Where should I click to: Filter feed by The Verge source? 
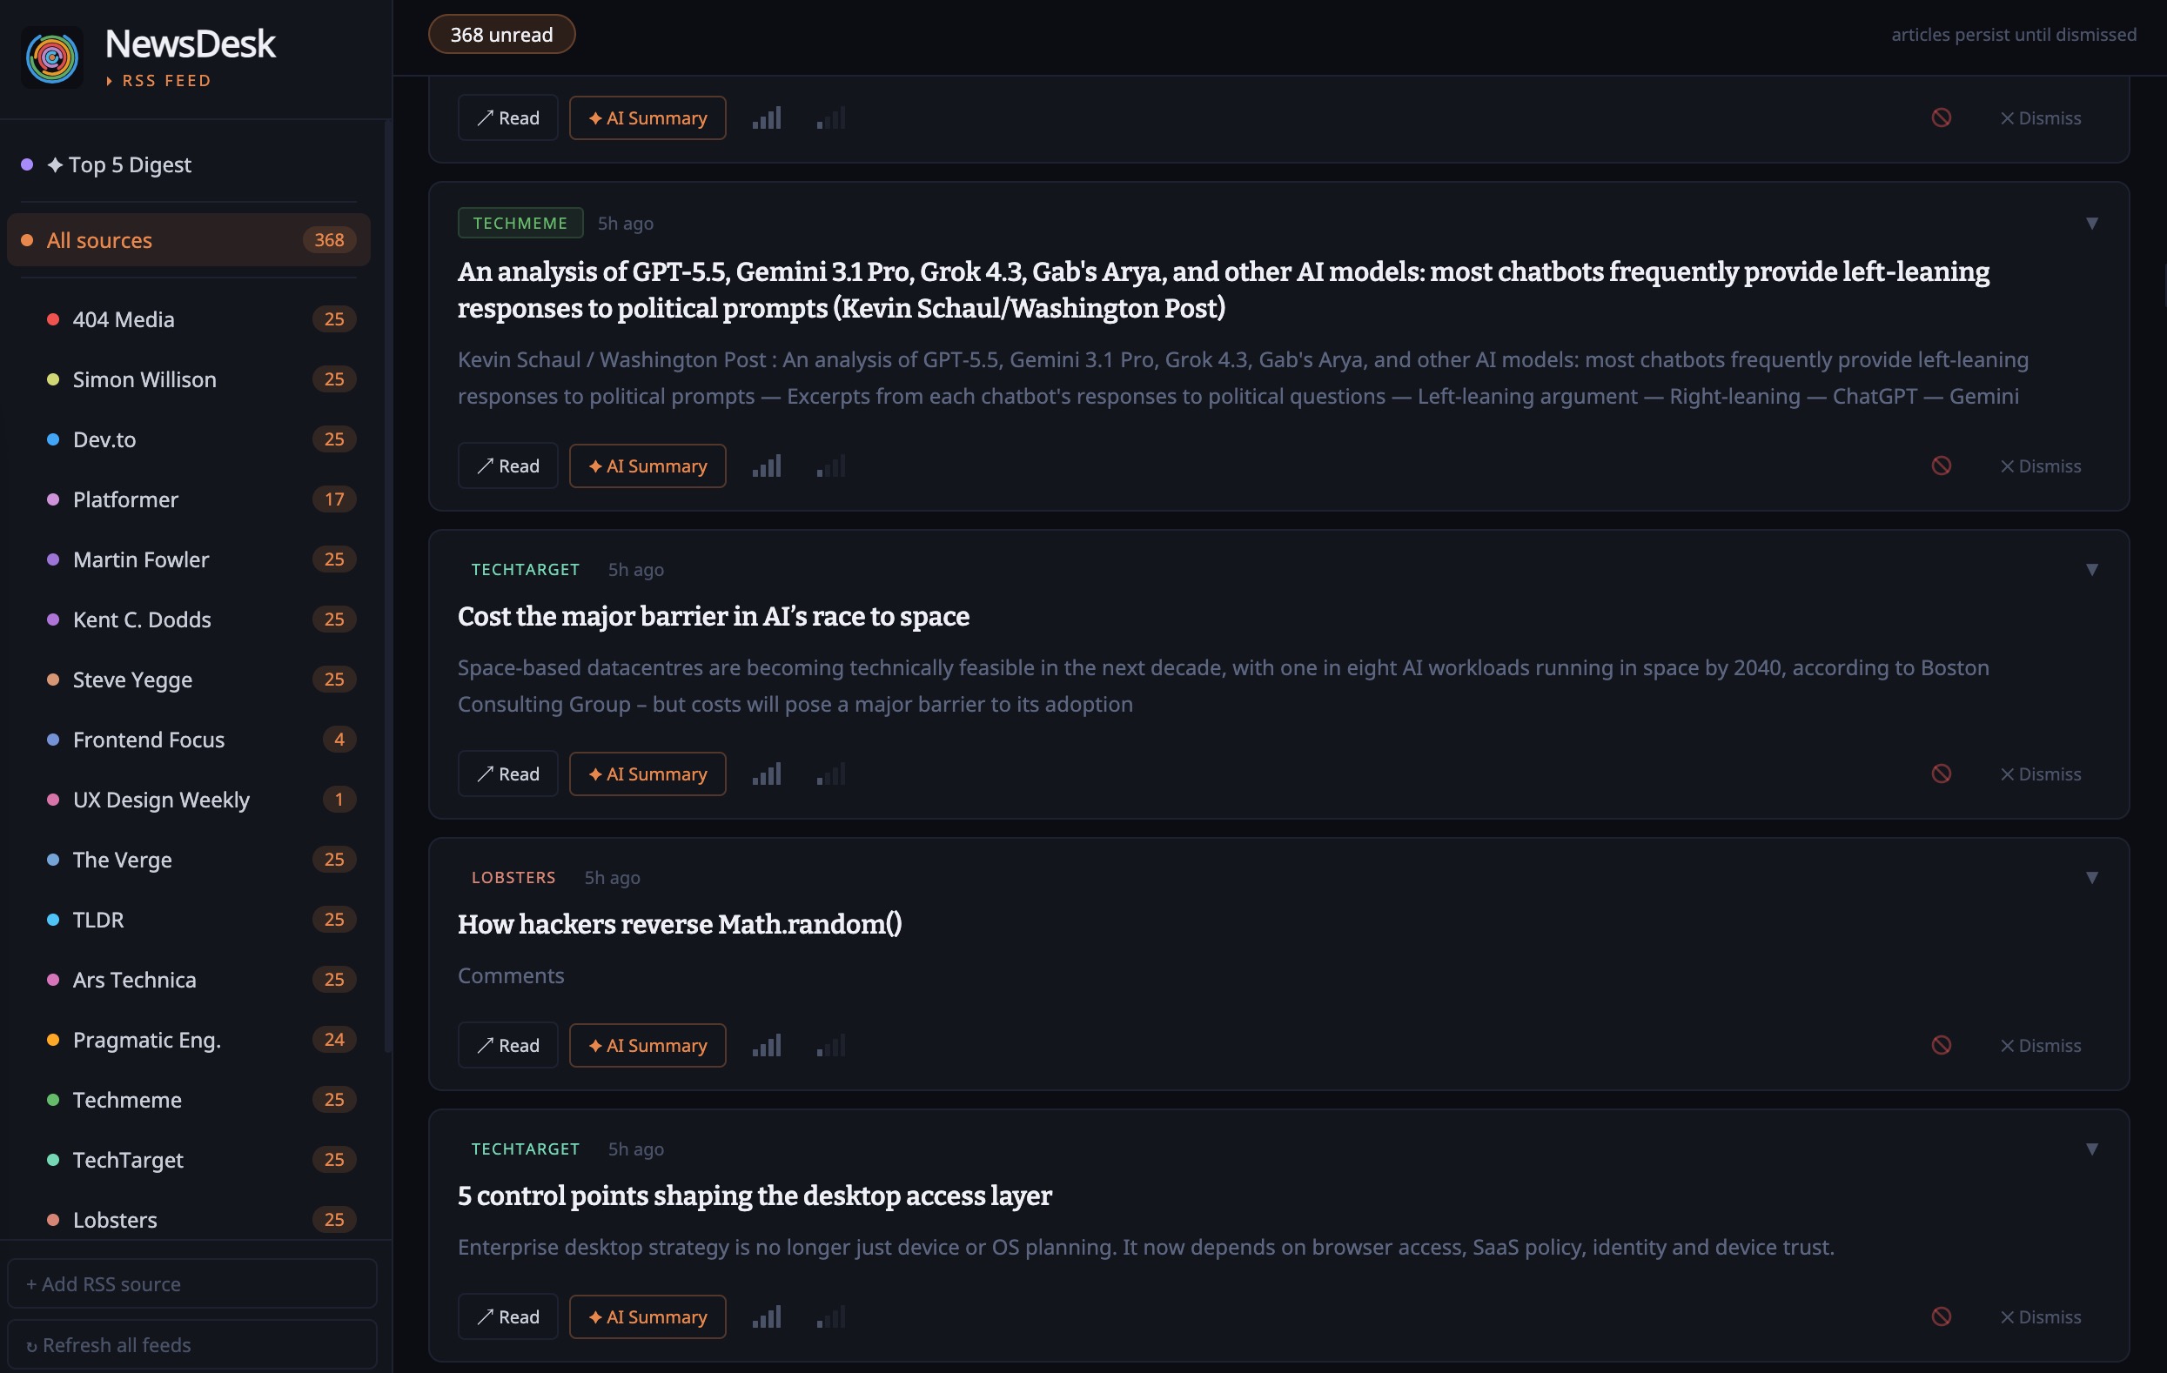tap(189, 860)
